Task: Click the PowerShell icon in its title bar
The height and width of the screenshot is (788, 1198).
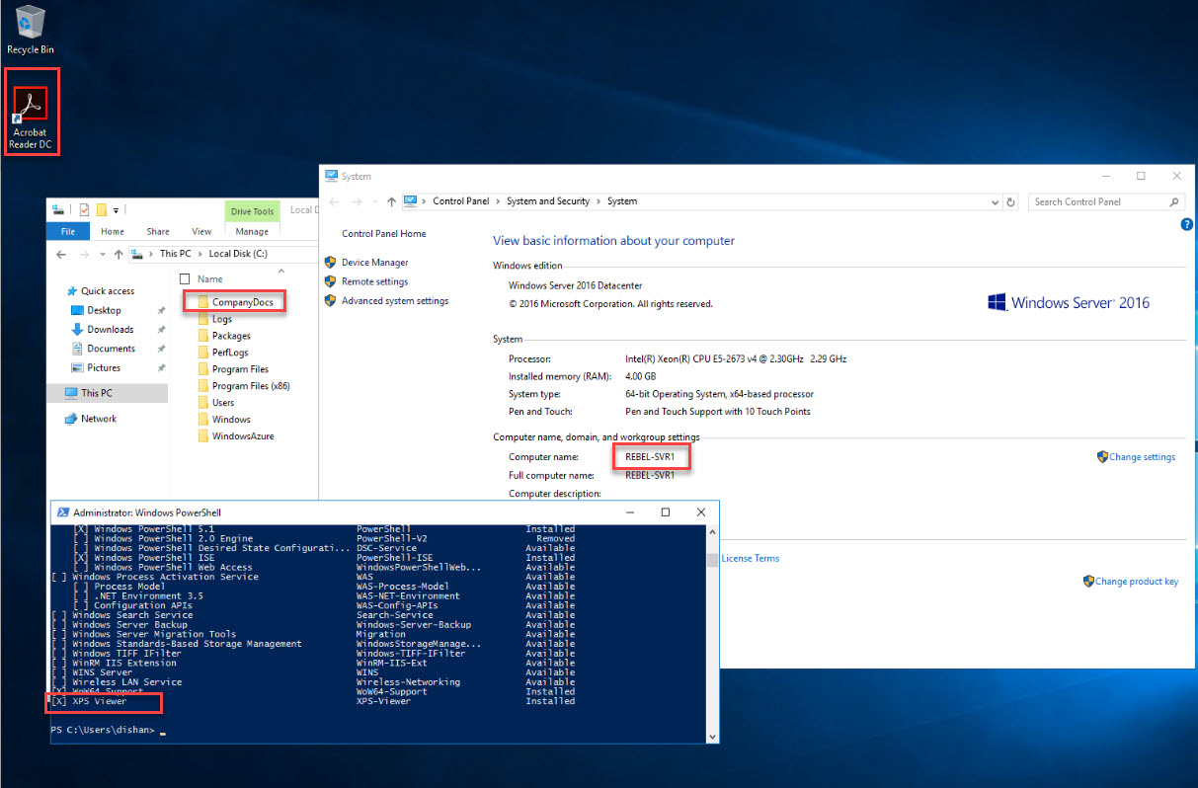Action: click(x=62, y=512)
